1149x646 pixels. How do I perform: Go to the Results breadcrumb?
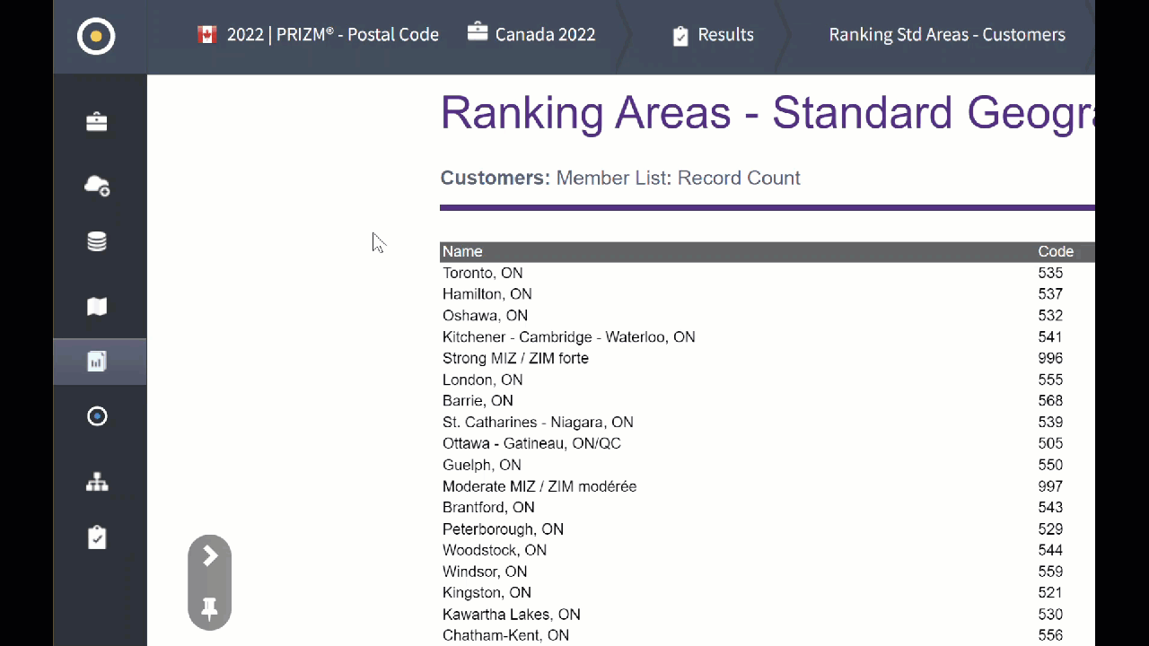pyautogui.click(x=725, y=35)
